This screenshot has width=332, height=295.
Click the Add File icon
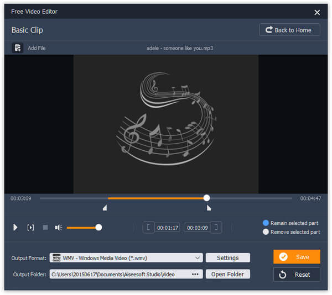click(x=18, y=48)
